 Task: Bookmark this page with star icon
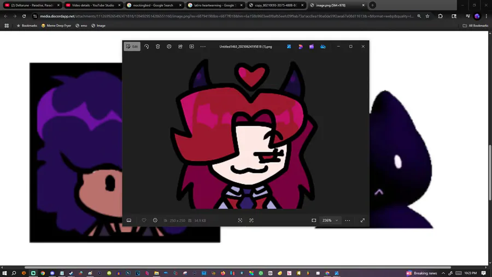[427, 16]
